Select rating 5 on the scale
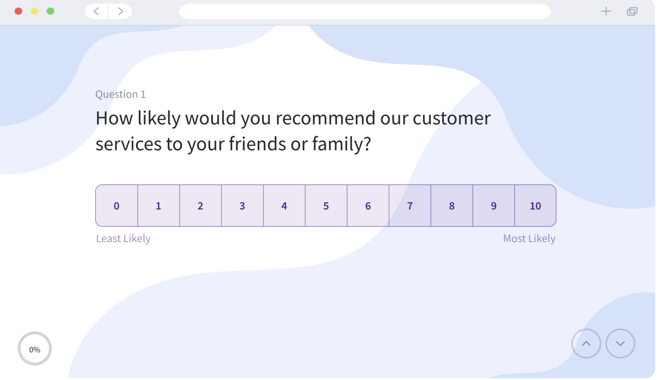The height and width of the screenshot is (380, 658). [x=326, y=206]
